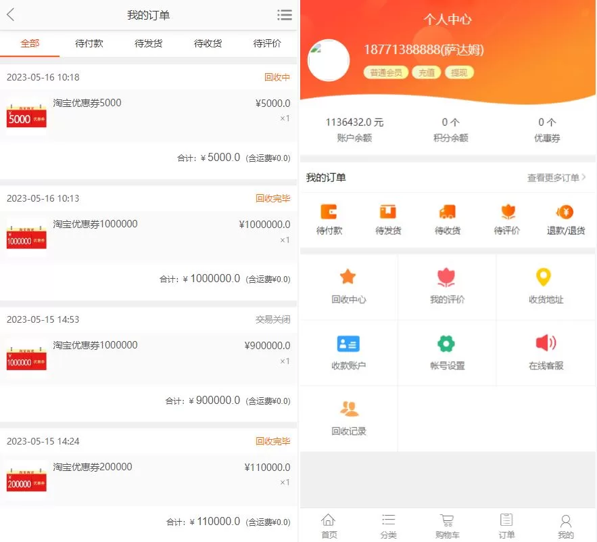
Task: Go to 分类 in bottom navigation
Action: (x=388, y=526)
